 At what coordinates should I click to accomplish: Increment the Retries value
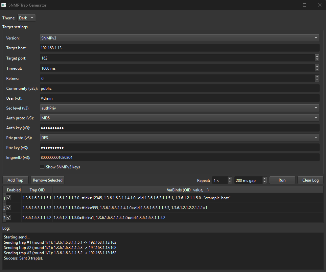(x=317, y=77)
